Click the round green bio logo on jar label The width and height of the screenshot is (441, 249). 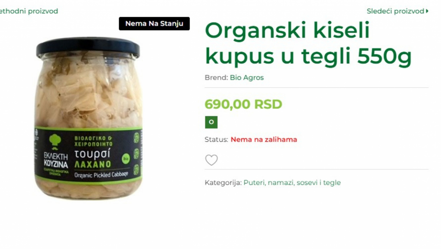126,159
